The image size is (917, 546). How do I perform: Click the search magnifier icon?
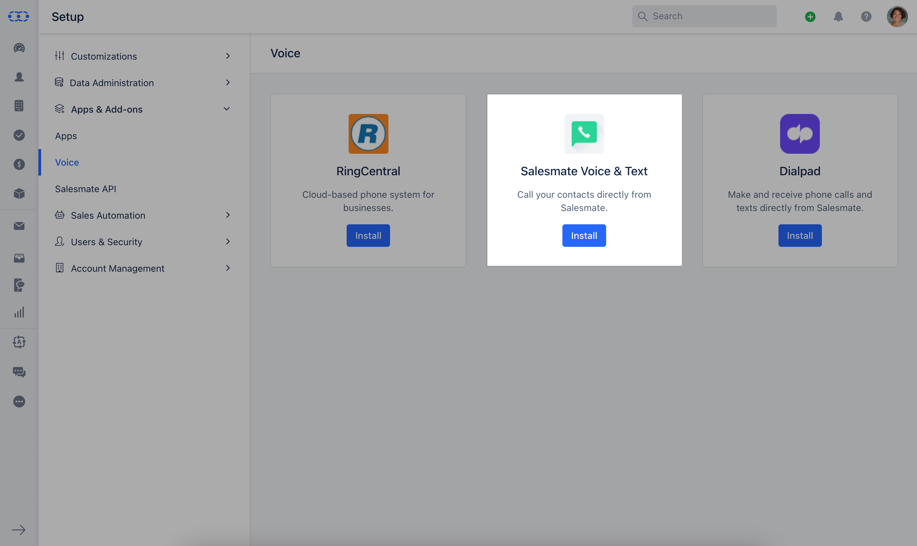pyautogui.click(x=643, y=16)
